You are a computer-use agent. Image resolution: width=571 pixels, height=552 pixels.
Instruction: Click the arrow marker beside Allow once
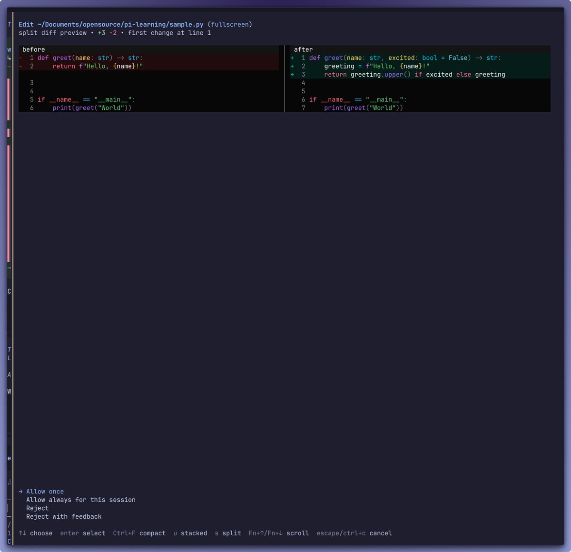coord(20,492)
